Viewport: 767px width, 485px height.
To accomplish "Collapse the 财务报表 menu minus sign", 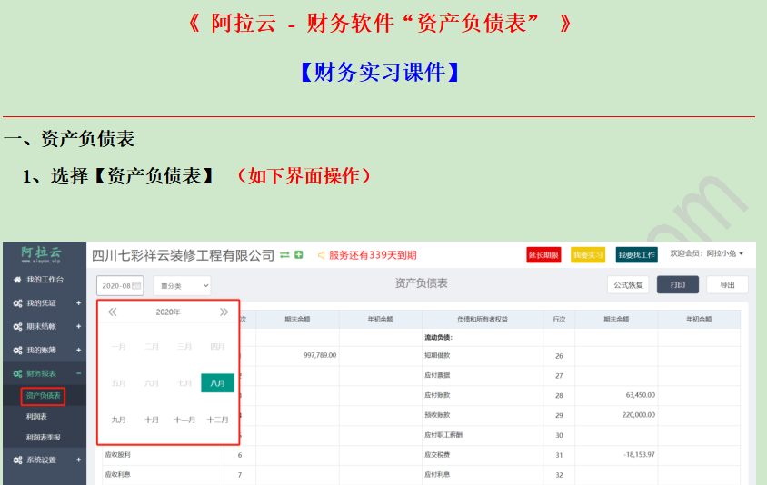I will coord(78,373).
